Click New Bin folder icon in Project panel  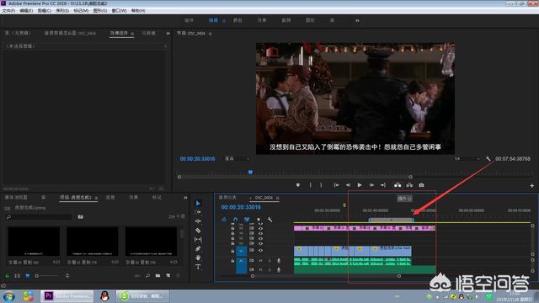[x=157, y=275]
